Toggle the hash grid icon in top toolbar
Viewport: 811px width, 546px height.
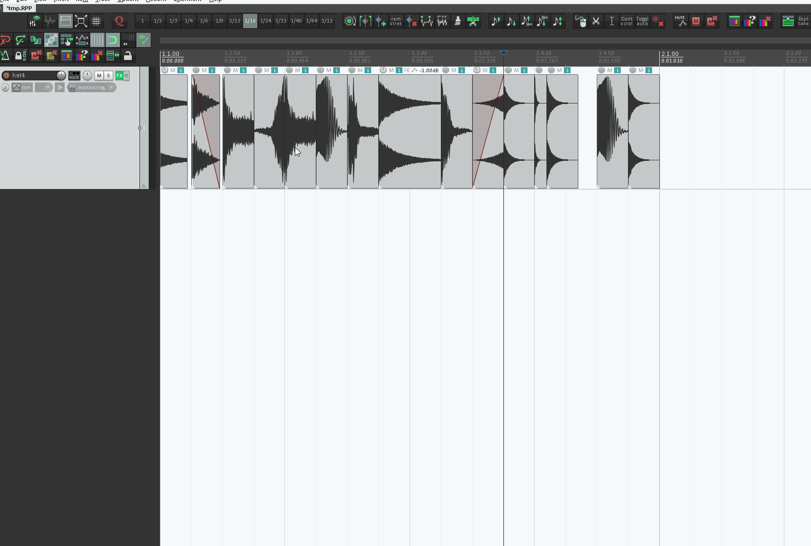point(96,21)
